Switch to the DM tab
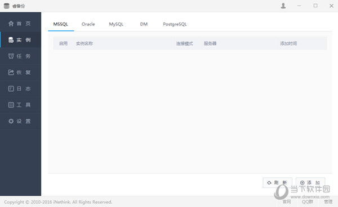This screenshot has width=338, height=207. click(144, 24)
